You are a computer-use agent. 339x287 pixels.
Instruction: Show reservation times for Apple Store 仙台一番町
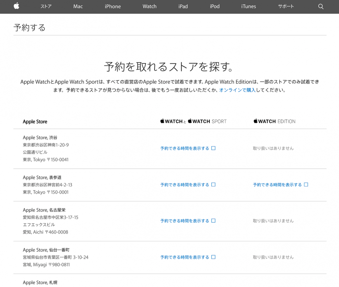tap(184, 257)
